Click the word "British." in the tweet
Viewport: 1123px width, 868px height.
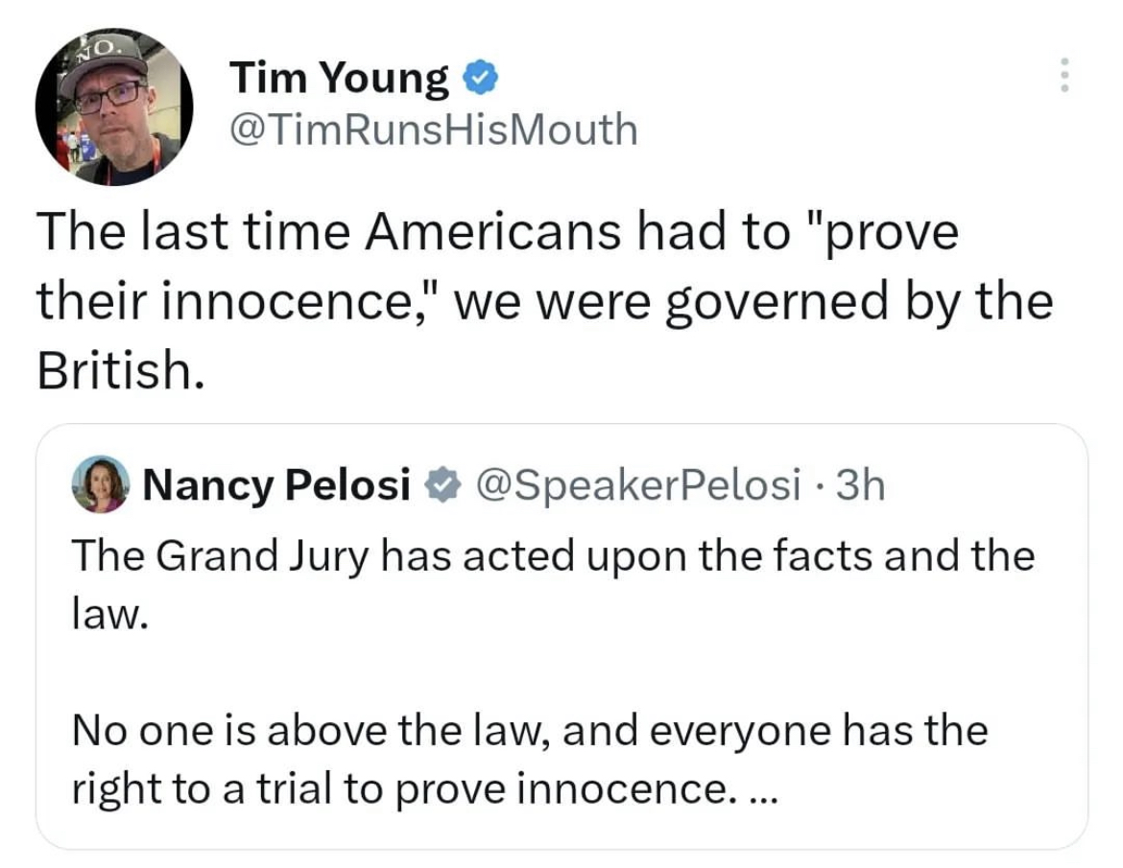(x=120, y=372)
